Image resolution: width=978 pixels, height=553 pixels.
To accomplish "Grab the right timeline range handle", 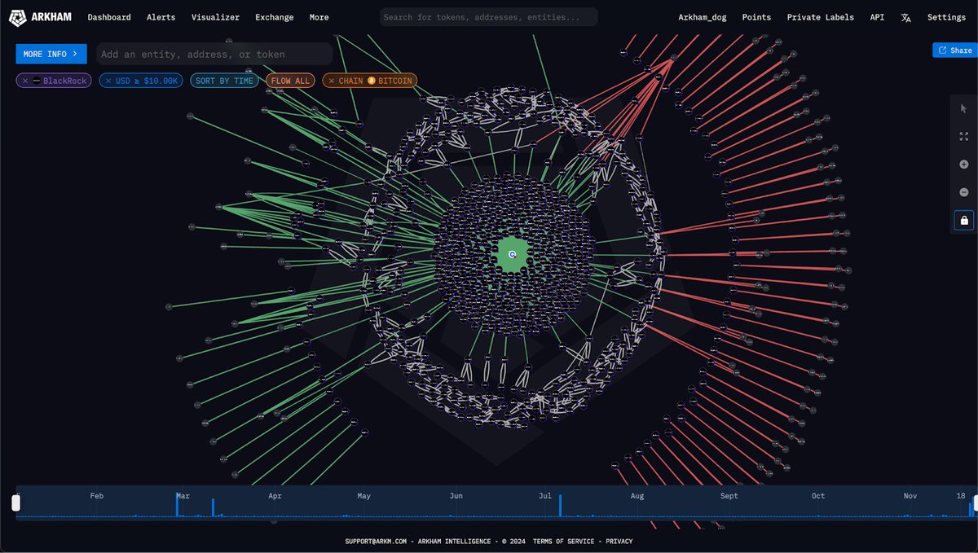I will pos(974,503).
